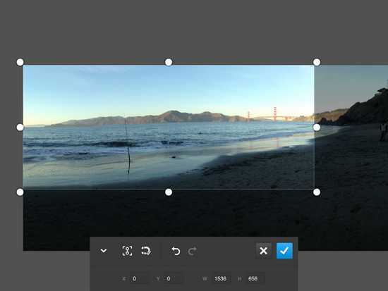Image resolution: width=388 pixels, height=291 pixels.
Task: Redo the crop change
Action: coord(193,251)
